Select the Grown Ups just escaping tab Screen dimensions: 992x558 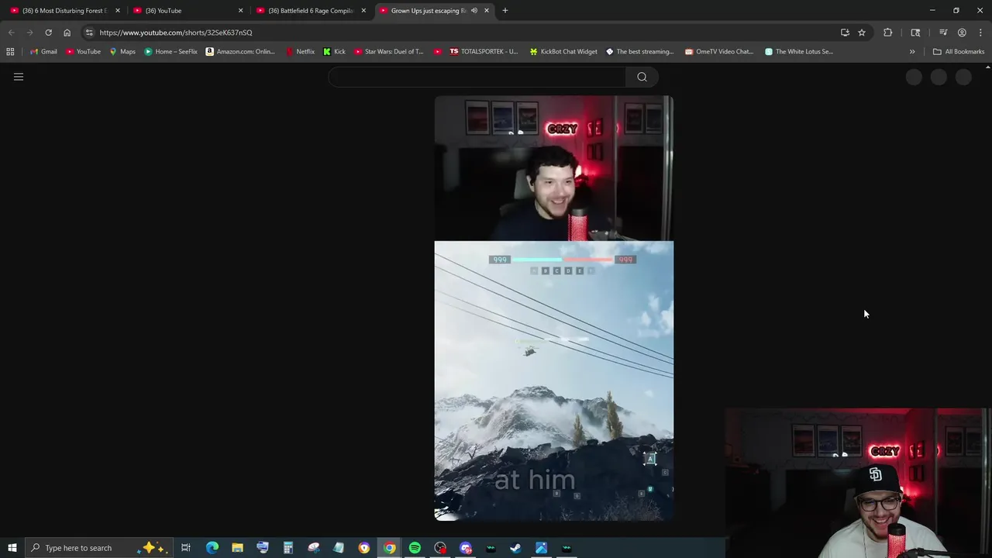click(x=428, y=11)
